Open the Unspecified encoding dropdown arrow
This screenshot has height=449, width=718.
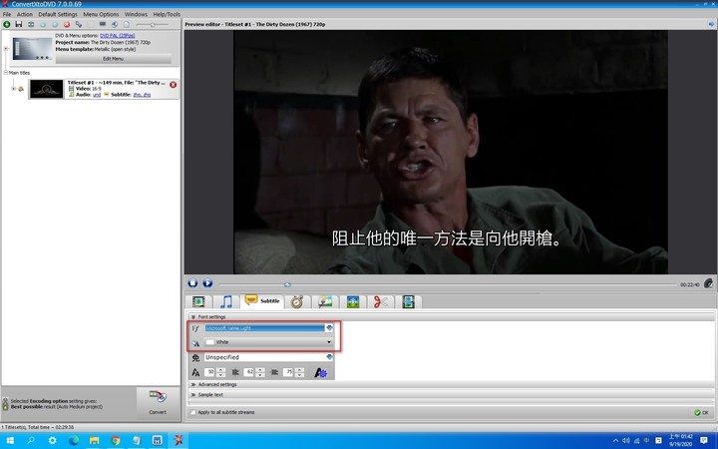[329, 357]
